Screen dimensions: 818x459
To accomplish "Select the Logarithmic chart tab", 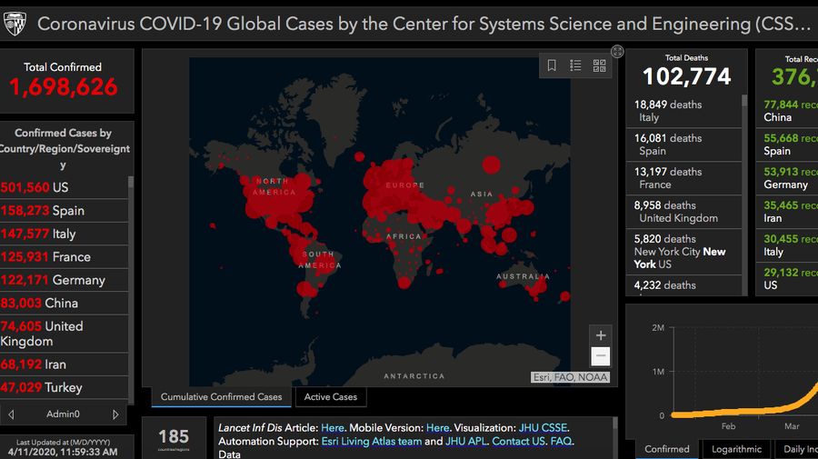I will pos(736,449).
